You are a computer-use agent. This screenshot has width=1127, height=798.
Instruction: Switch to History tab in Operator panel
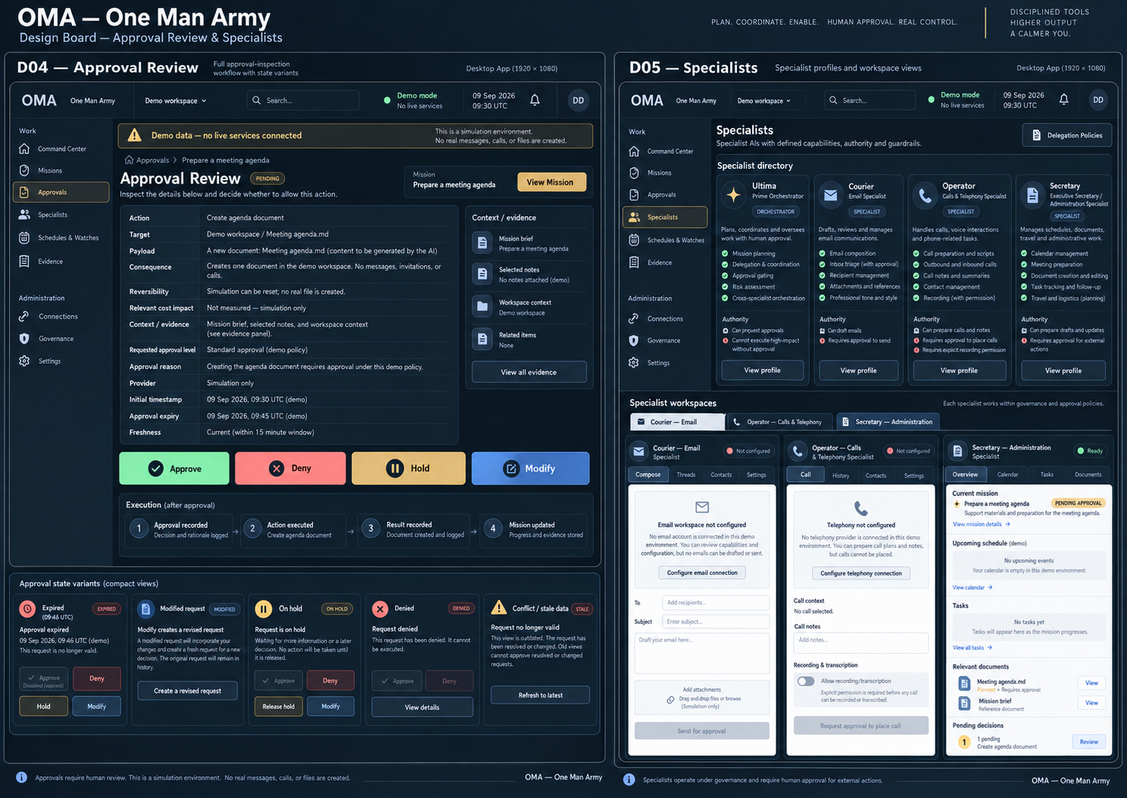click(841, 476)
